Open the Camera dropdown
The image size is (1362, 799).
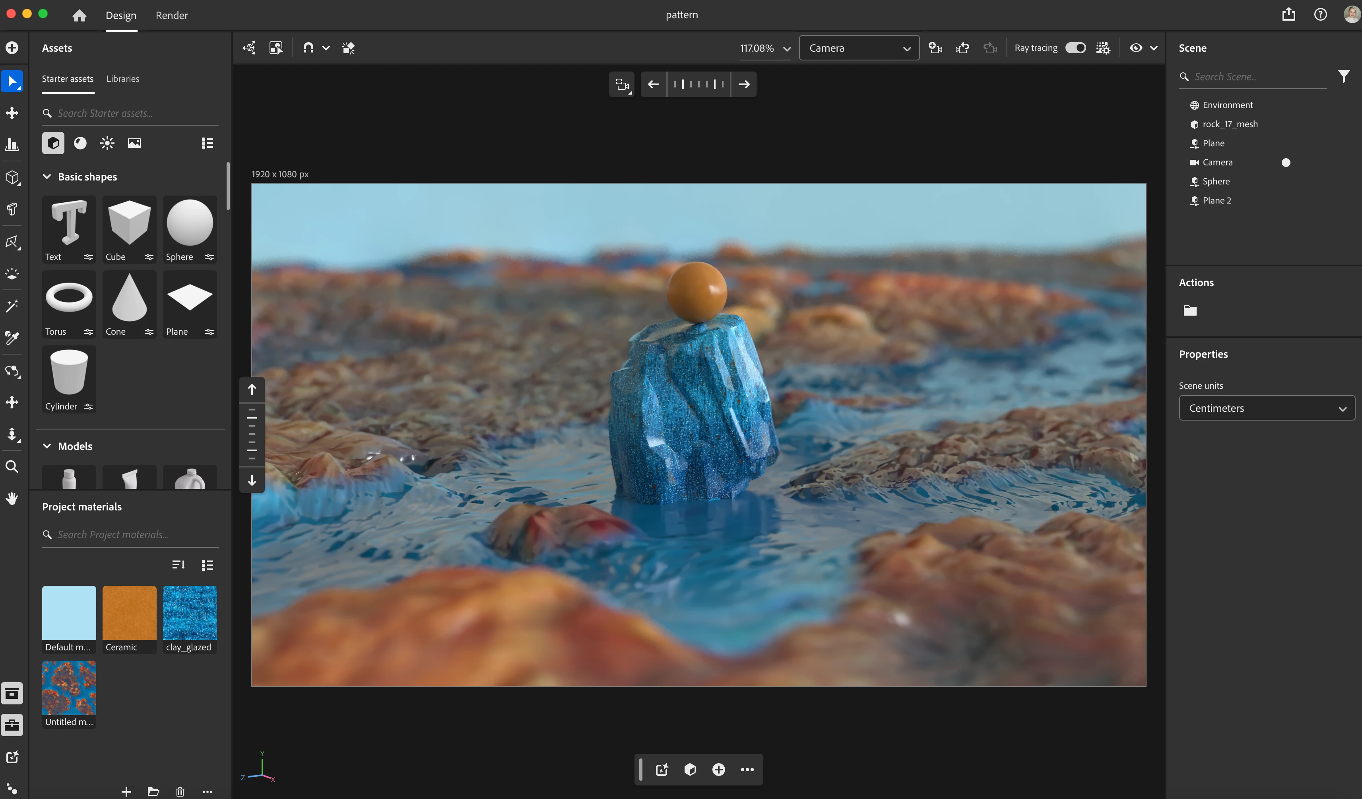coord(859,48)
